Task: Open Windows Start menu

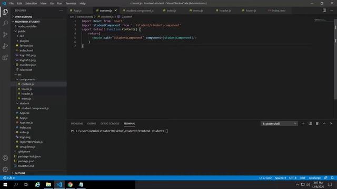Action: click(5, 184)
